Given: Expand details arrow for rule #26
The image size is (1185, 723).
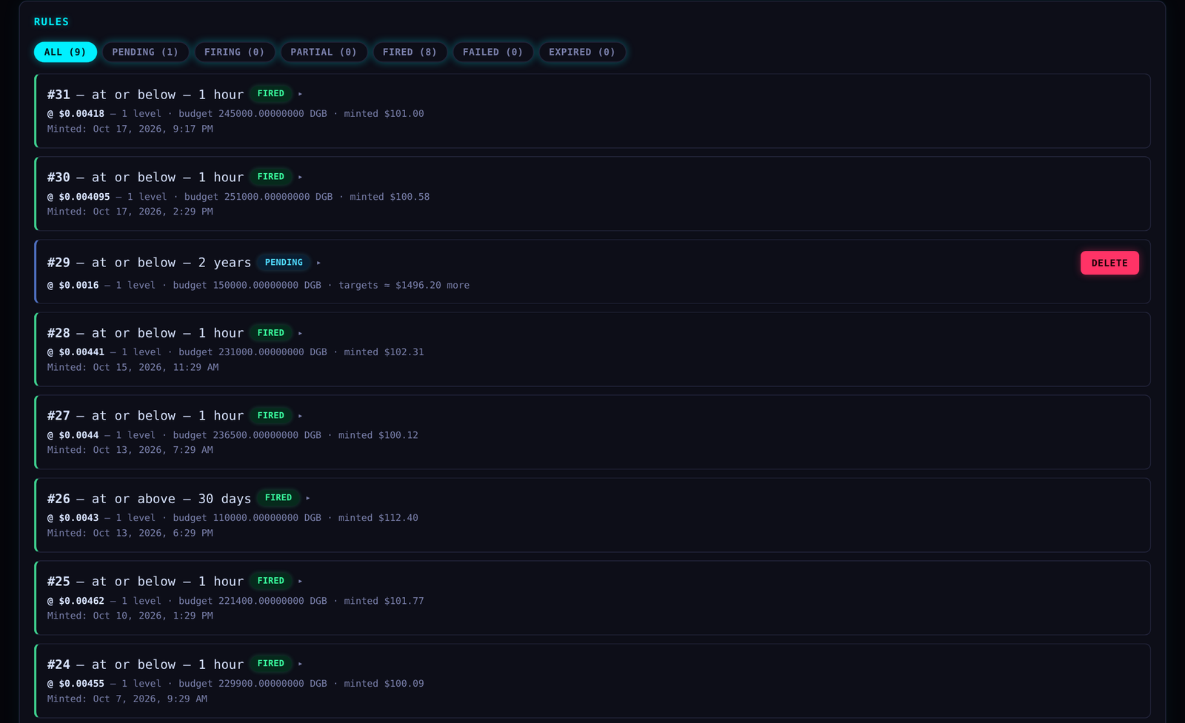Looking at the screenshot, I should (308, 498).
